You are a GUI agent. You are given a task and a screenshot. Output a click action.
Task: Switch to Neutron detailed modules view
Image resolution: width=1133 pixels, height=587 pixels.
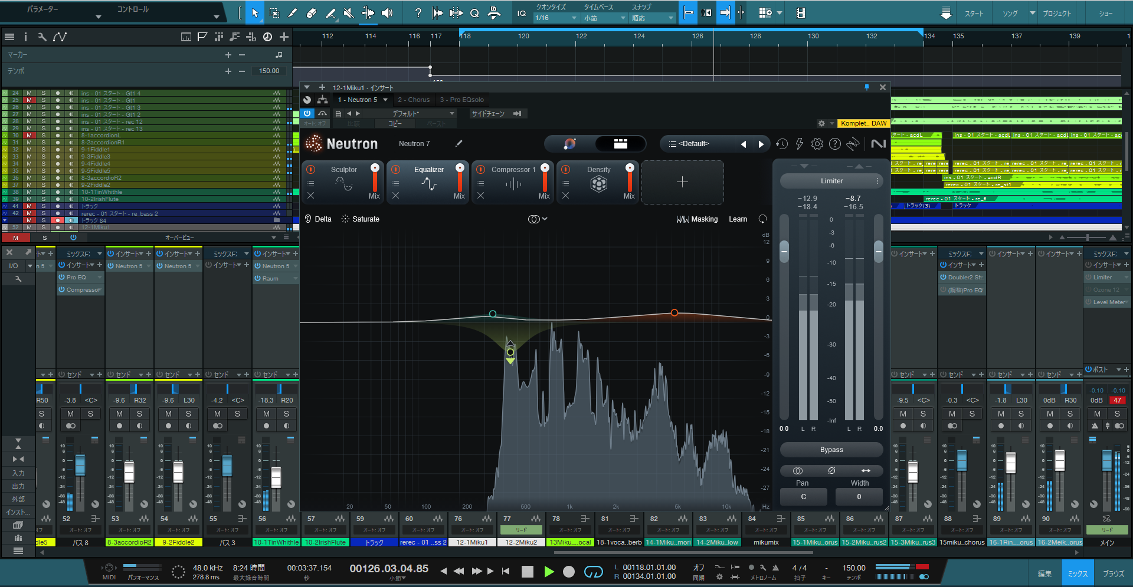coord(620,144)
